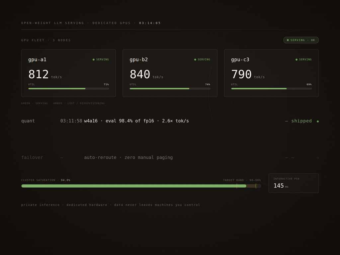Click the SERVING label on the gpu-b2 card

tap(204, 59)
